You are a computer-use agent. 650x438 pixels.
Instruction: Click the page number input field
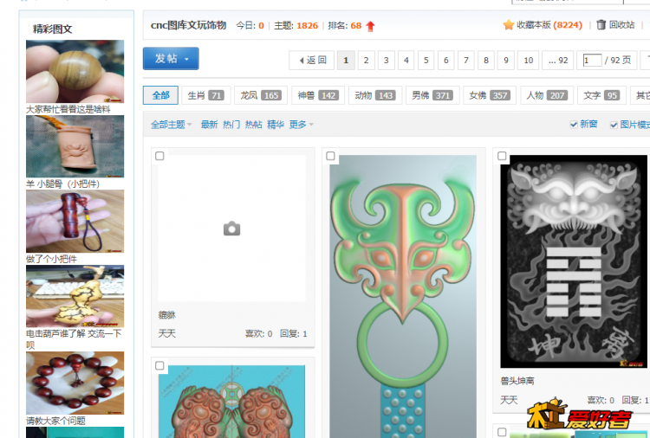(x=593, y=61)
